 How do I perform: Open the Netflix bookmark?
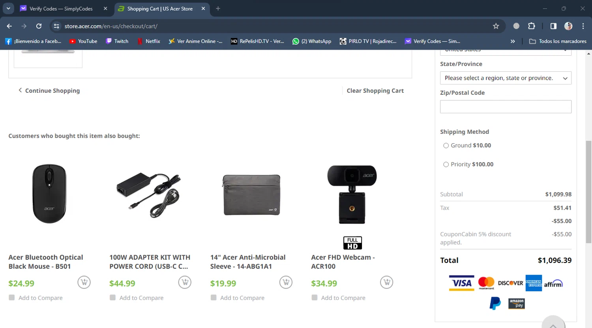pyautogui.click(x=148, y=41)
